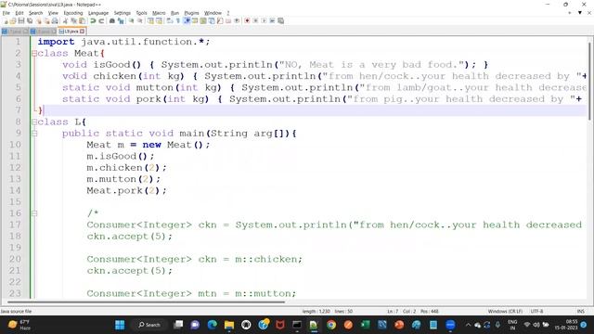The width and height of the screenshot is (594, 334).
Task: Open the document list dropdown arrow in the menu bar
Action: [579, 12]
